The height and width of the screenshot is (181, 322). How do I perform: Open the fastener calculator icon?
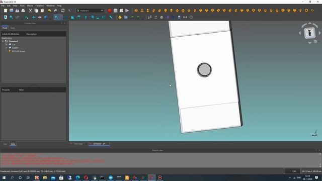click(x=179, y=18)
